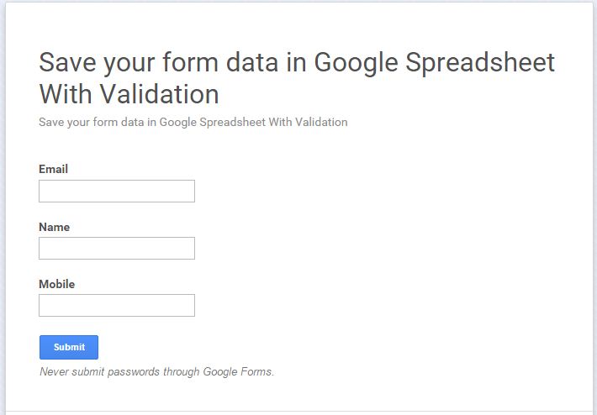Select the Mobile input field
Screen dimensions: 597x415
117,305
